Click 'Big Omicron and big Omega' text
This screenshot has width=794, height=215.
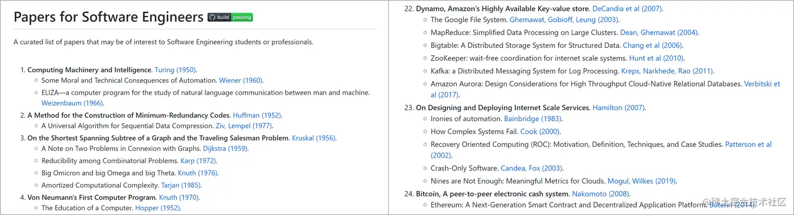click(x=108, y=173)
